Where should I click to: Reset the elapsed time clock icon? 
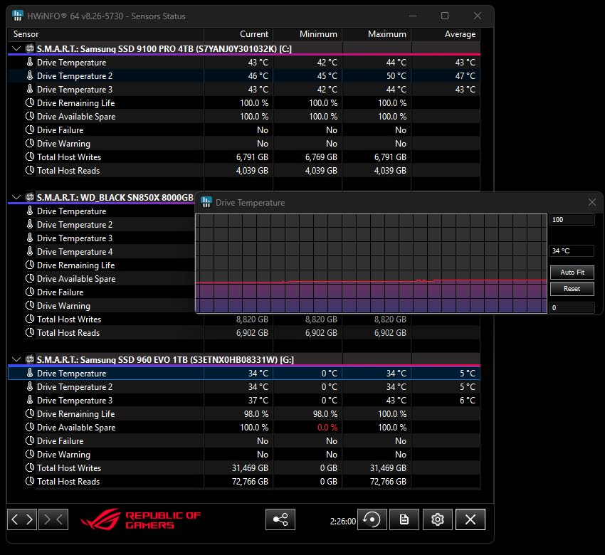(372, 519)
